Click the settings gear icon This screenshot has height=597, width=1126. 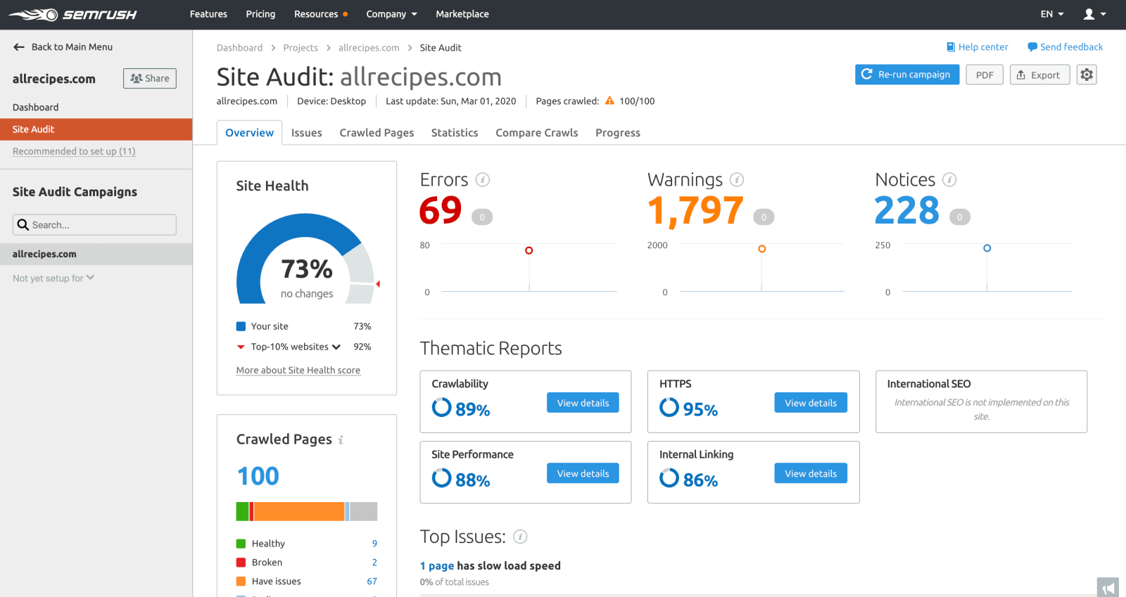(x=1087, y=75)
